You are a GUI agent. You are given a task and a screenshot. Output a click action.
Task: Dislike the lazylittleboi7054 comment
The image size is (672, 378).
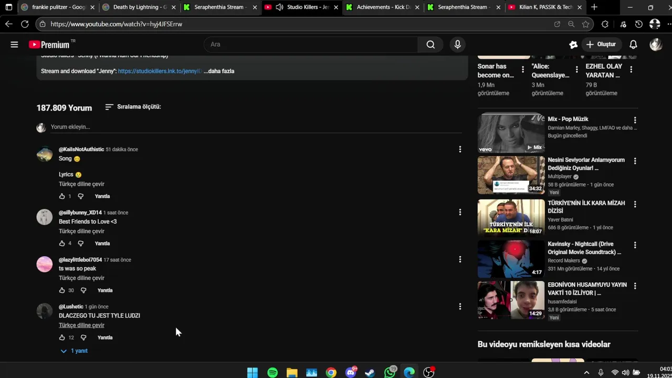pyautogui.click(x=83, y=290)
